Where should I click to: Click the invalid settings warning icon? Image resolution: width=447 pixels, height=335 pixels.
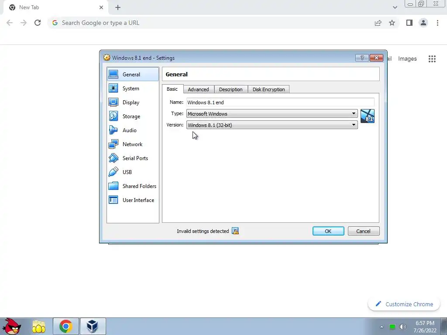tap(235, 231)
